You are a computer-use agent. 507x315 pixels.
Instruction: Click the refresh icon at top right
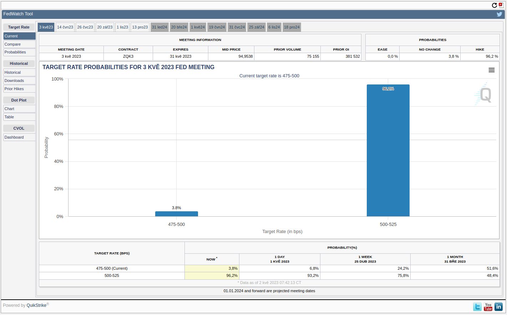pos(494,5)
